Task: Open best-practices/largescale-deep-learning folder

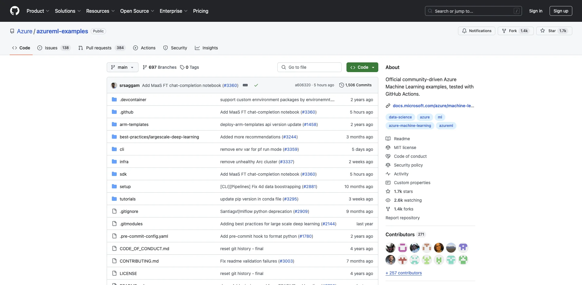Action: click(x=159, y=137)
